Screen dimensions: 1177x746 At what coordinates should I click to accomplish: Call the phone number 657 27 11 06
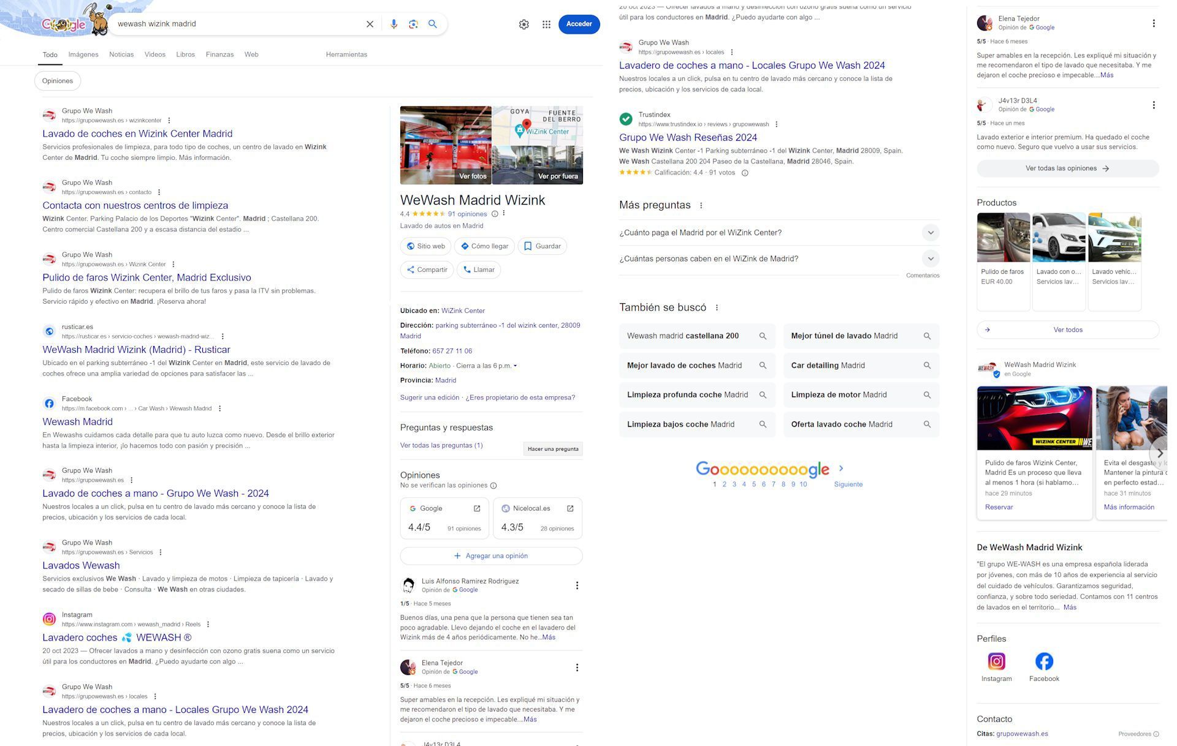pyautogui.click(x=452, y=352)
